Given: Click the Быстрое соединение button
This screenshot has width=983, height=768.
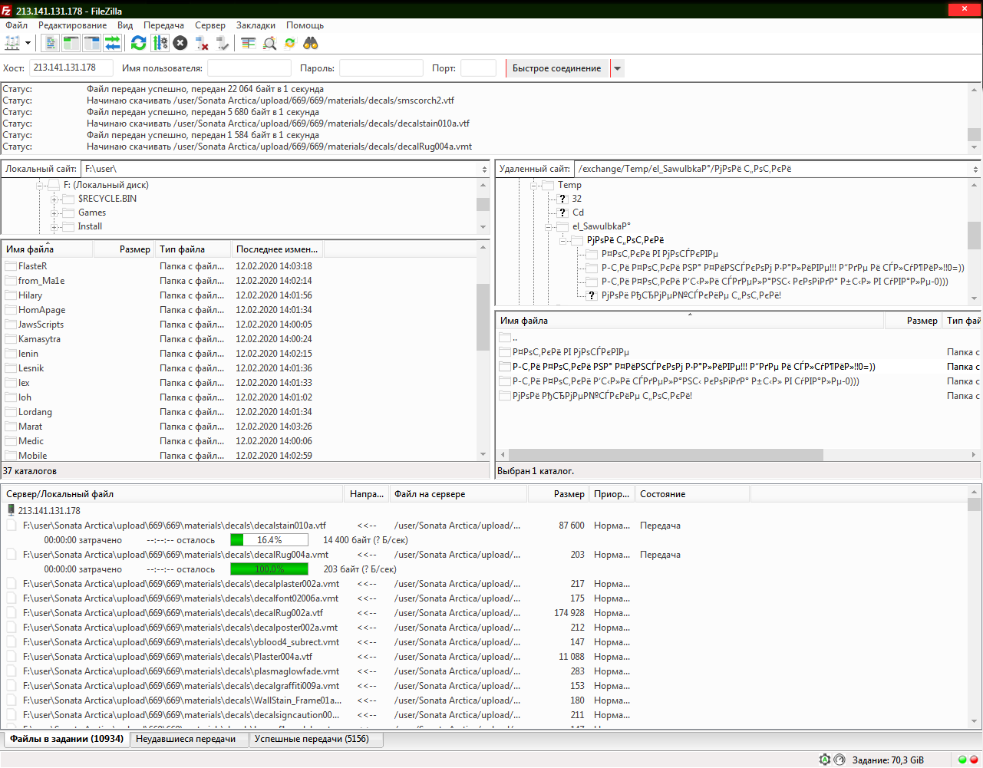Looking at the screenshot, I should [x=557, y=68].
